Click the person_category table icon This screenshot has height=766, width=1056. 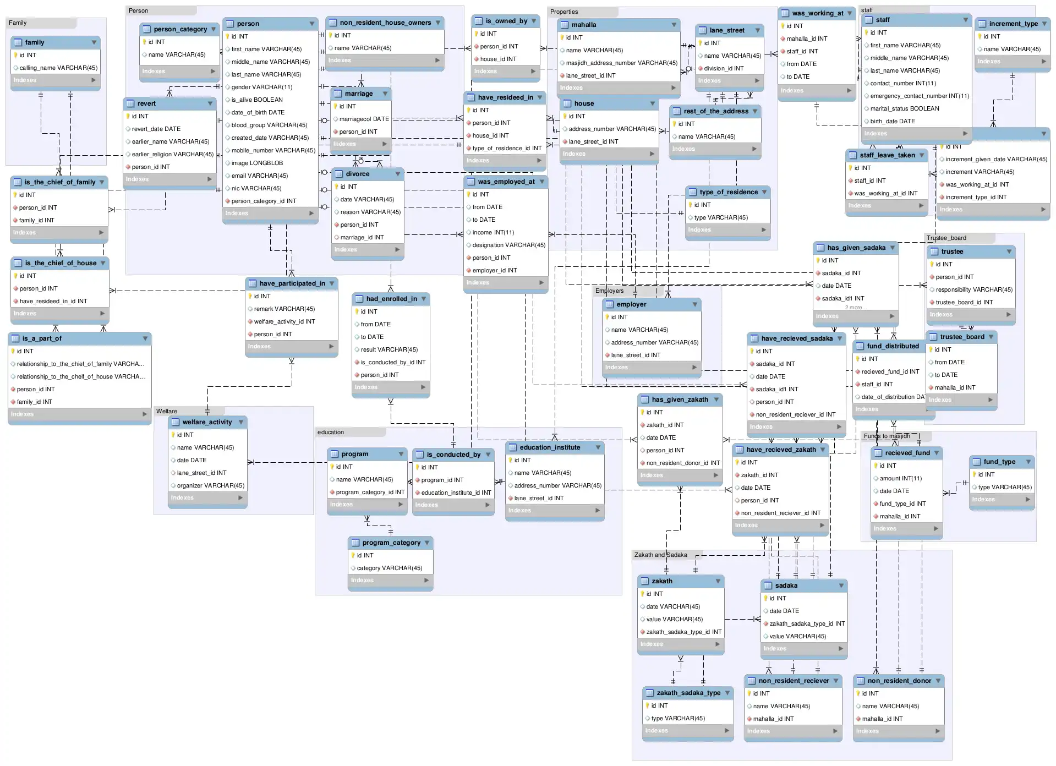(x=147, y=29)
